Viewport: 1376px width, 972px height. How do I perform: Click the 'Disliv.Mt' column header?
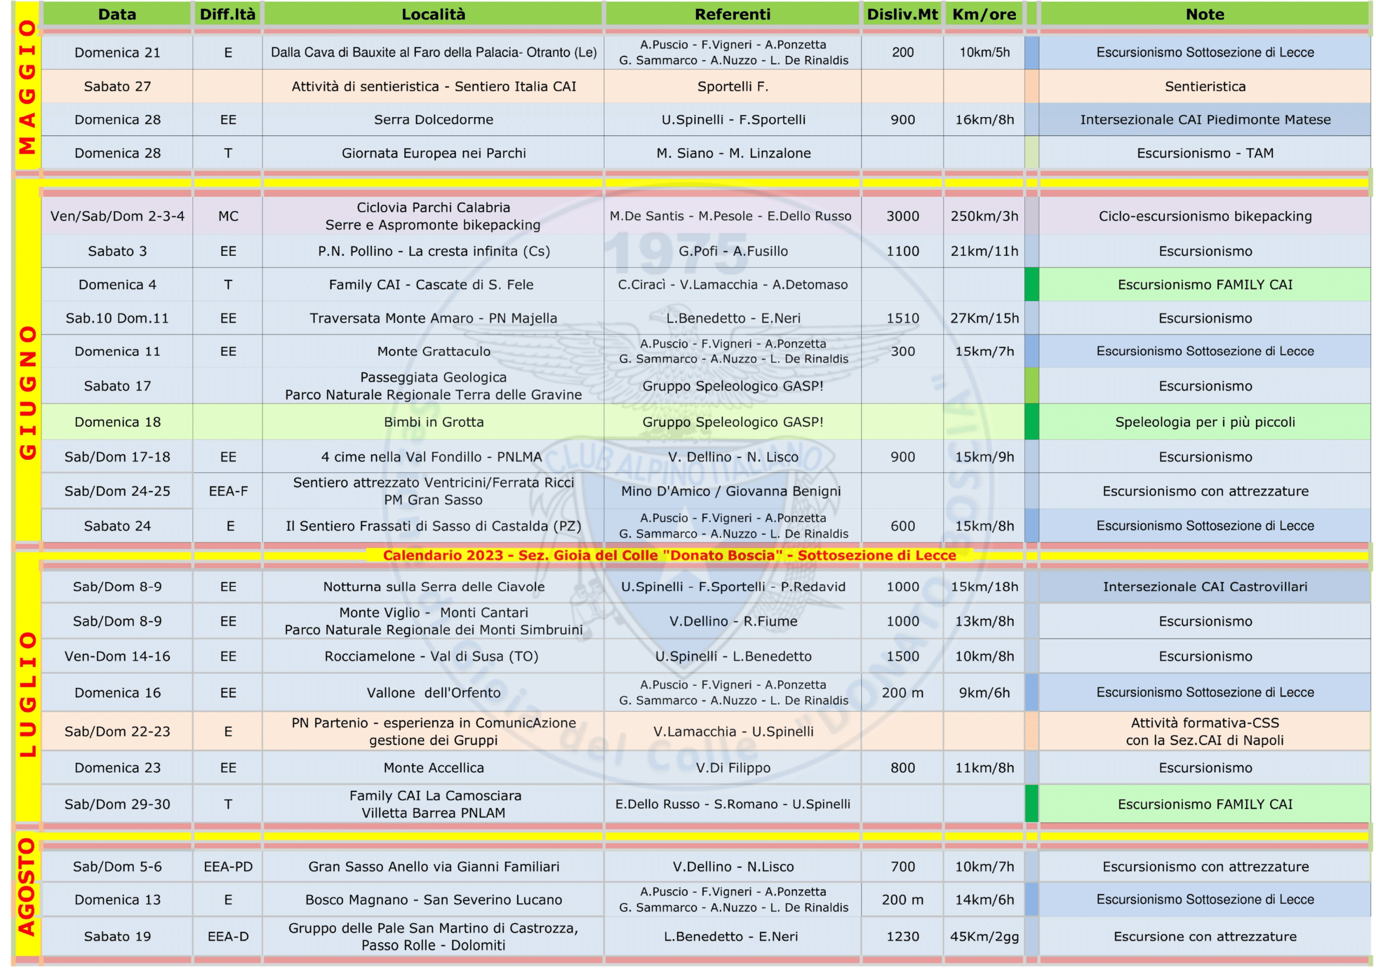(x=902, y=14)
